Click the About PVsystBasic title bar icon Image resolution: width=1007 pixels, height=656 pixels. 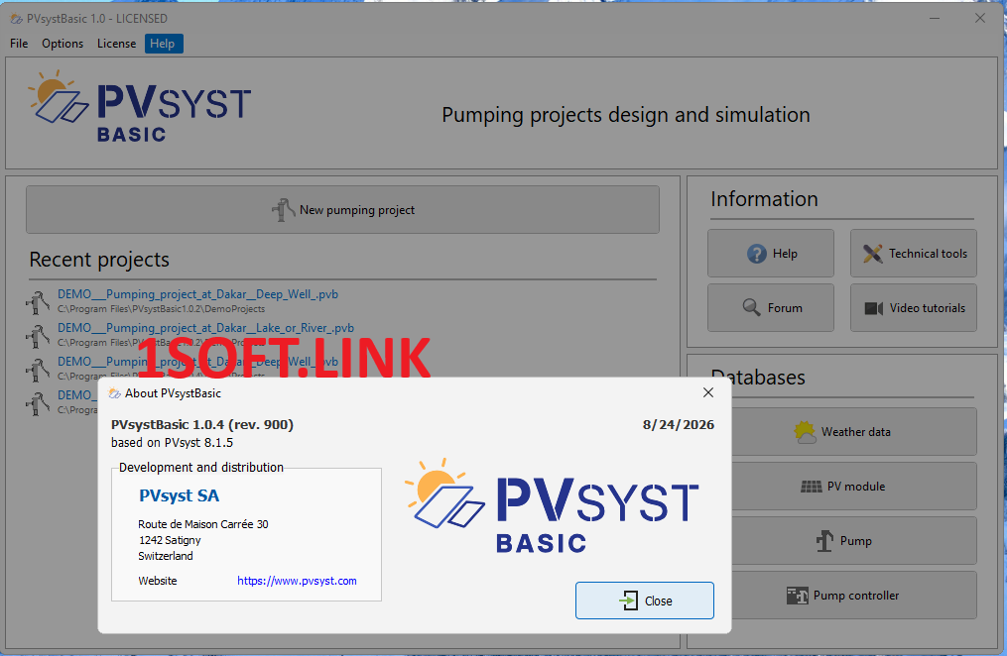114,393
